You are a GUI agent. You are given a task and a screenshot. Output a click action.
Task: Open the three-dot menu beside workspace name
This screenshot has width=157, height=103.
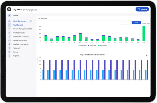tap(31, 21)
